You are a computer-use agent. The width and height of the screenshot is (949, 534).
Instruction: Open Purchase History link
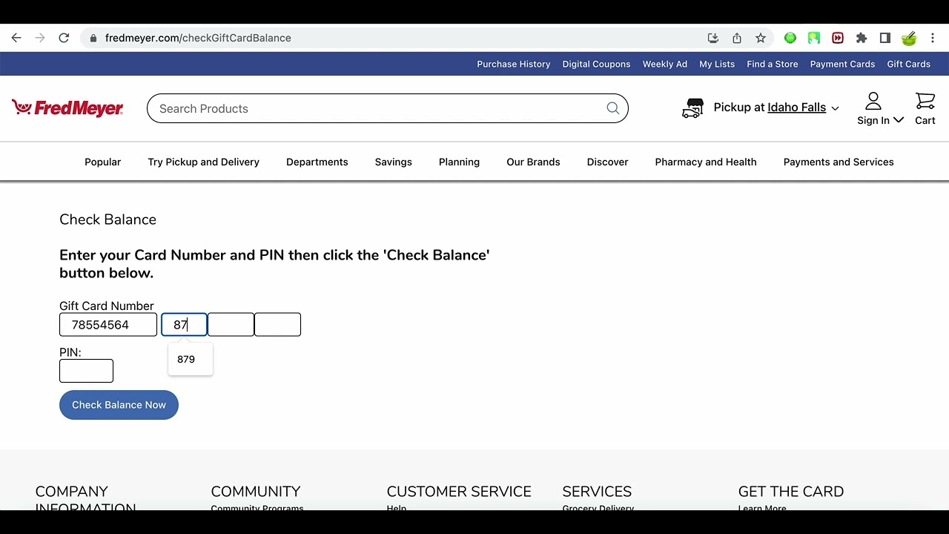(x=514, y=64)
